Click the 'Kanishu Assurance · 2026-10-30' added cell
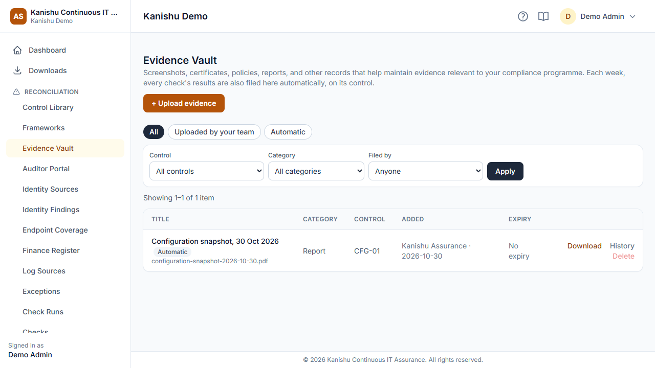Screen dimensions: 655x368 (x=436, y=251)
